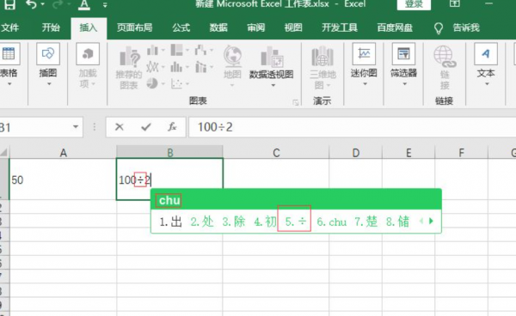Select column F header
This screenshot has height=316, width=516.
coord(461,152)
